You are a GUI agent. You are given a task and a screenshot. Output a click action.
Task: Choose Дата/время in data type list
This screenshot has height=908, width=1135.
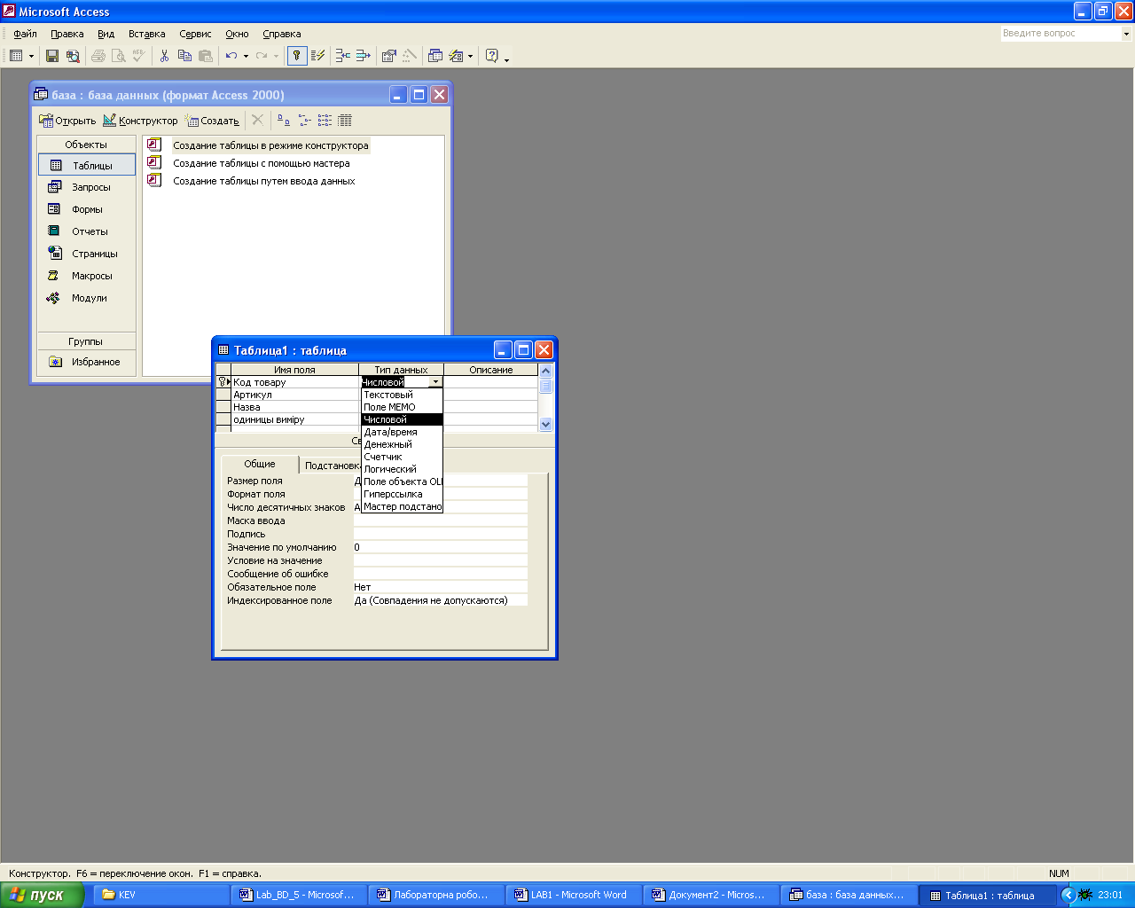(x=402, y=432)
